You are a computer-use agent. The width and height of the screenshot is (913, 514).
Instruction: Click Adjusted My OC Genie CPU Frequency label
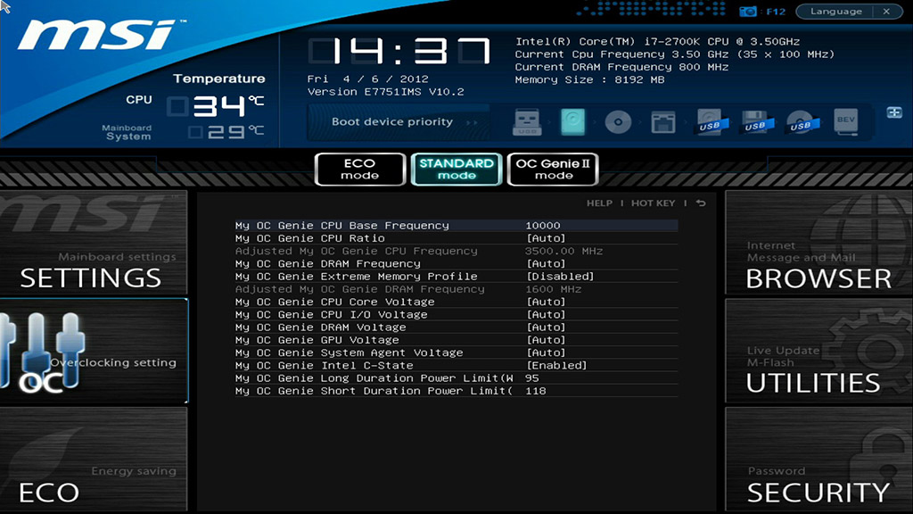pyautogui.click(x=357, y=251)
